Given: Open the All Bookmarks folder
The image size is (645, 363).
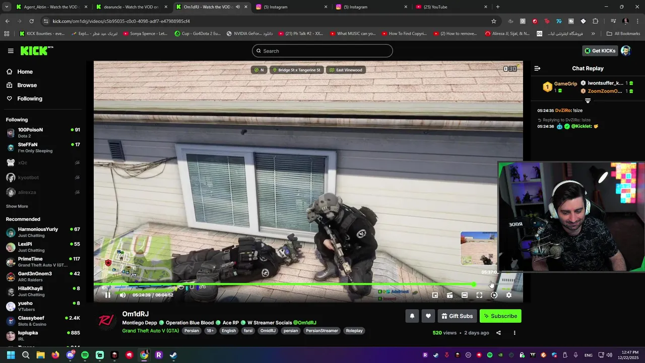Looking at the screenshot, I should 623,34.
